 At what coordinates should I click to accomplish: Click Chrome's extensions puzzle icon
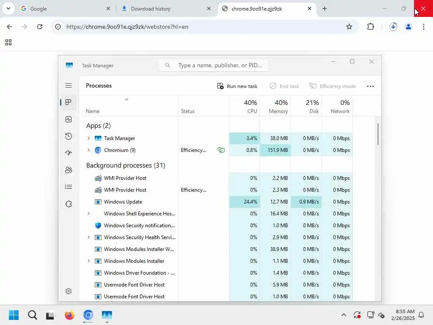click(370, 27)
